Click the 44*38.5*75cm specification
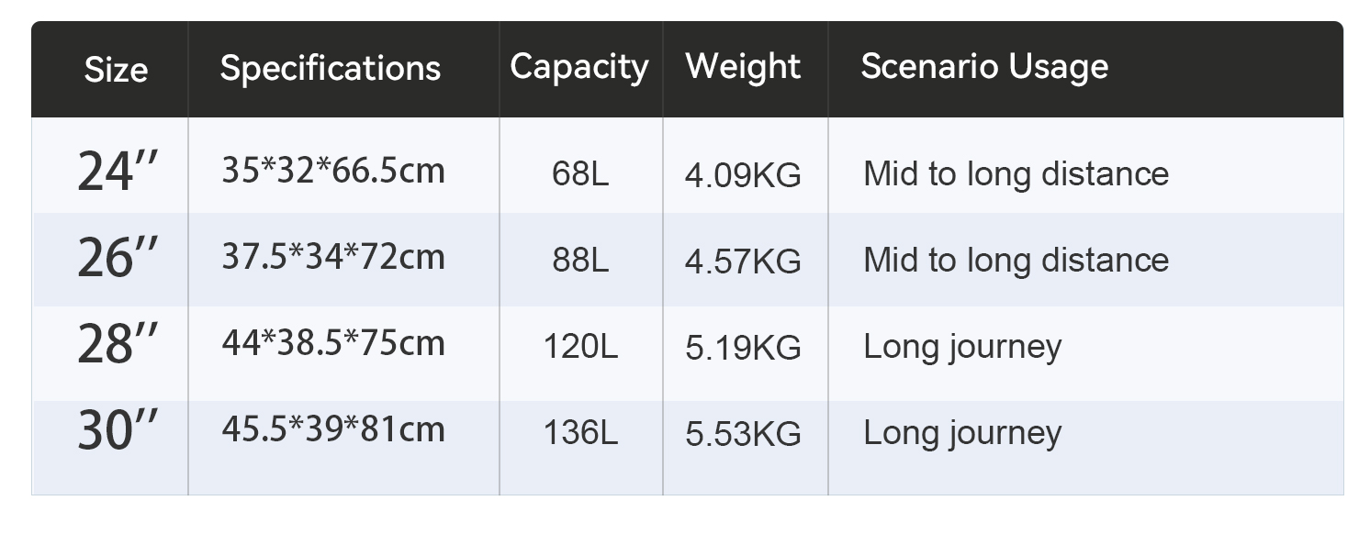 tap(333, 343)
